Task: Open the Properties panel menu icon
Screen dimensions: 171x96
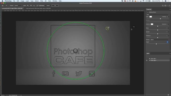Action: click(x=170, y=9)
